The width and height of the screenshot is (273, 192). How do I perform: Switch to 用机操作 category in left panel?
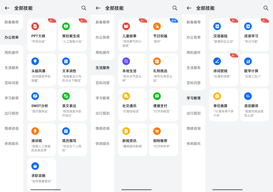click(x=11, y=52)
